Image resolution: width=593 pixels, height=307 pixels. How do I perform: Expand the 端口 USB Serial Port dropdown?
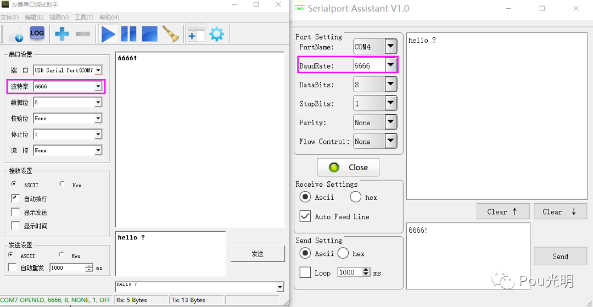coord(98,70)
